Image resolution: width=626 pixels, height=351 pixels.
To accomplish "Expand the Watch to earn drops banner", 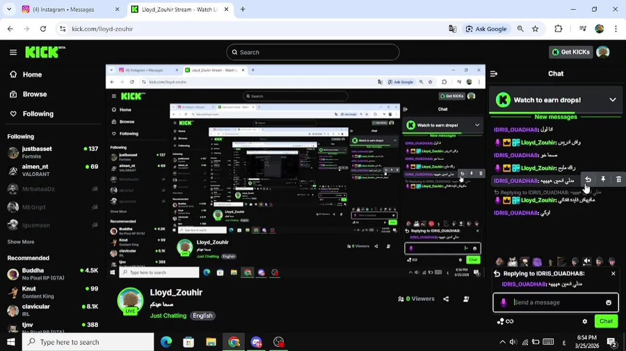I will pyautogui.click(x=613, y=100).
